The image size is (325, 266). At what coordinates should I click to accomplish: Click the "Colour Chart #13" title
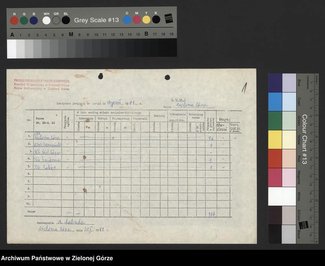click(304, 139)
